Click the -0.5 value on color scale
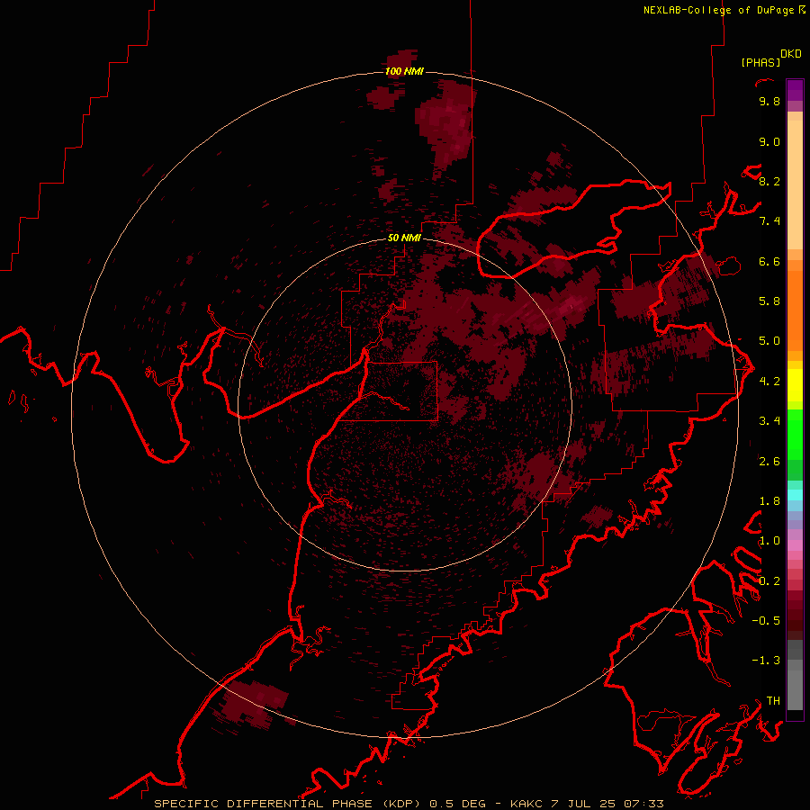This screenshot has height=810, width=810. 766,621
